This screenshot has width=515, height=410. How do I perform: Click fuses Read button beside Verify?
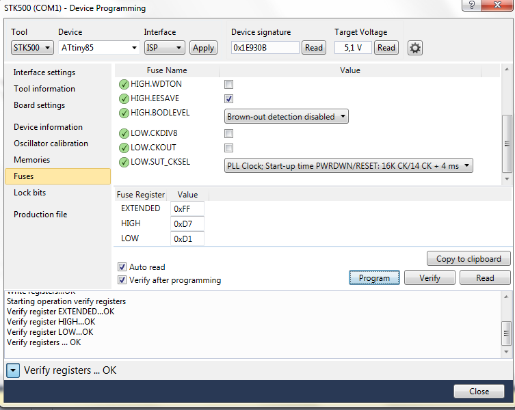tap(485, 278)
